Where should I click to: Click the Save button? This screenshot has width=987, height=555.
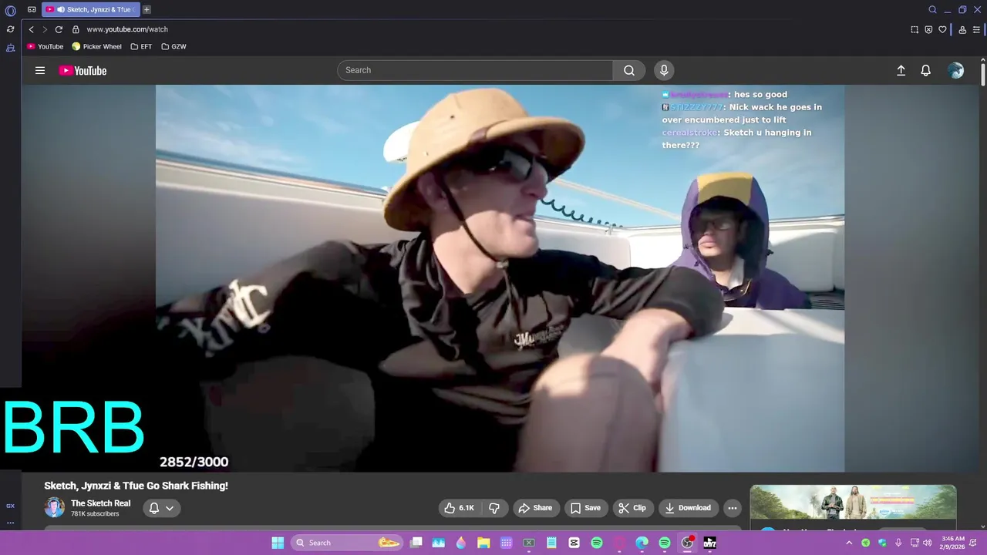pos(585,508)
